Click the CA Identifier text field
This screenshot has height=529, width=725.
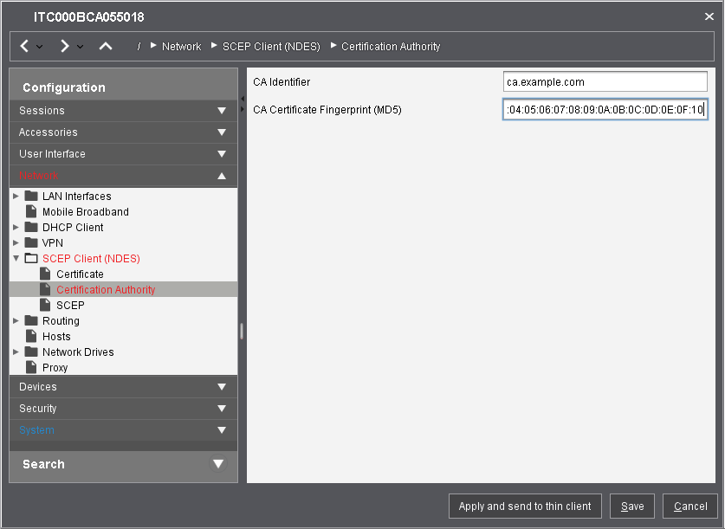coord(605,82)
